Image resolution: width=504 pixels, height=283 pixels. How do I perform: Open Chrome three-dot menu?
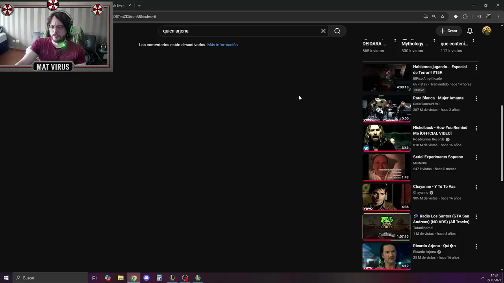point(498,17)
